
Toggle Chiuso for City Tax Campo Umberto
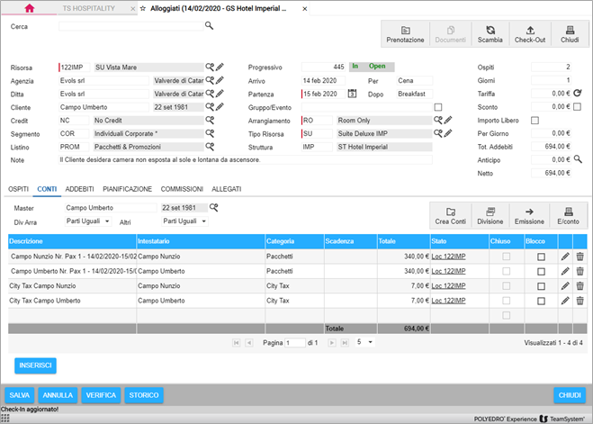coord(506,301)
